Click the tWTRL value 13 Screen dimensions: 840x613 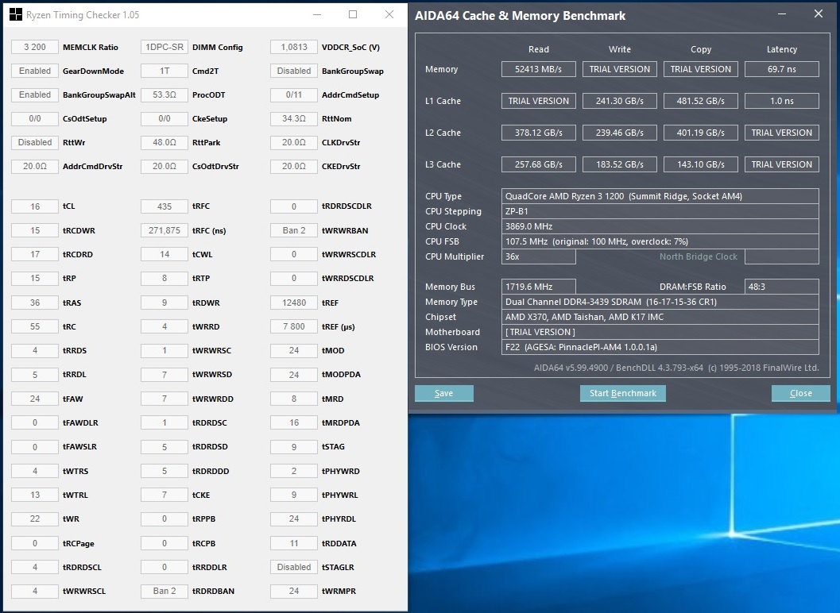[35, 495]
